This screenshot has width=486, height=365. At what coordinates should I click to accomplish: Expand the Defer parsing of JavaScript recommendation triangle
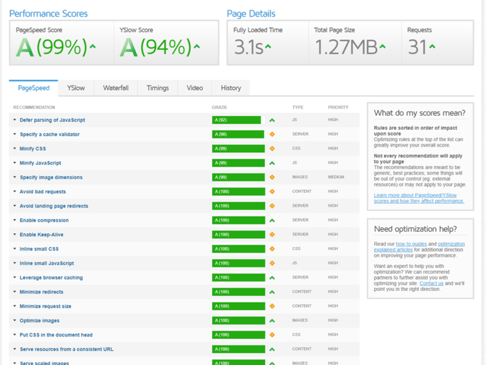[15, 120]
